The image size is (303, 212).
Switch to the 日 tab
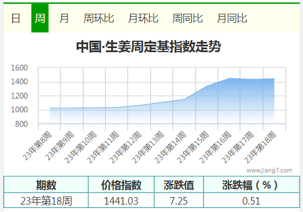coord(15,18)
